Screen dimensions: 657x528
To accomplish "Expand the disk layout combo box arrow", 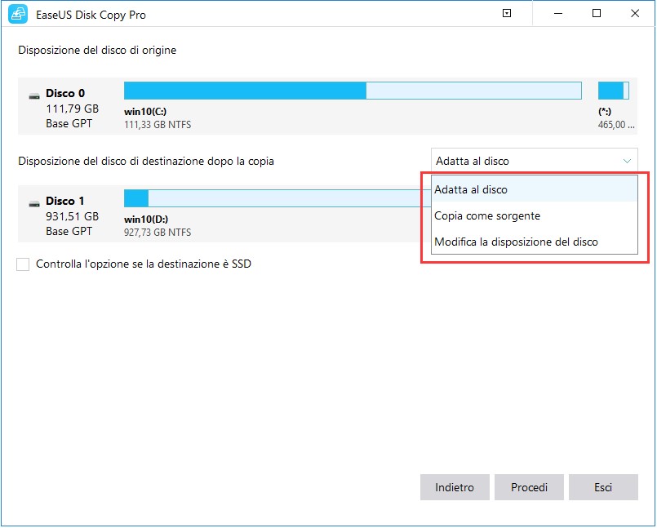I will pos(627,162).
